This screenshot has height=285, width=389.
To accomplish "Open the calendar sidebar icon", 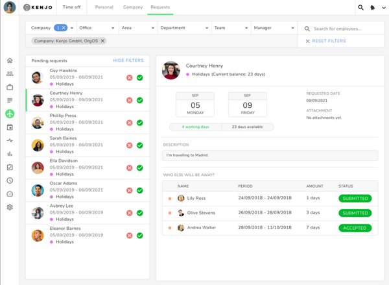I will tap(10, 127).
